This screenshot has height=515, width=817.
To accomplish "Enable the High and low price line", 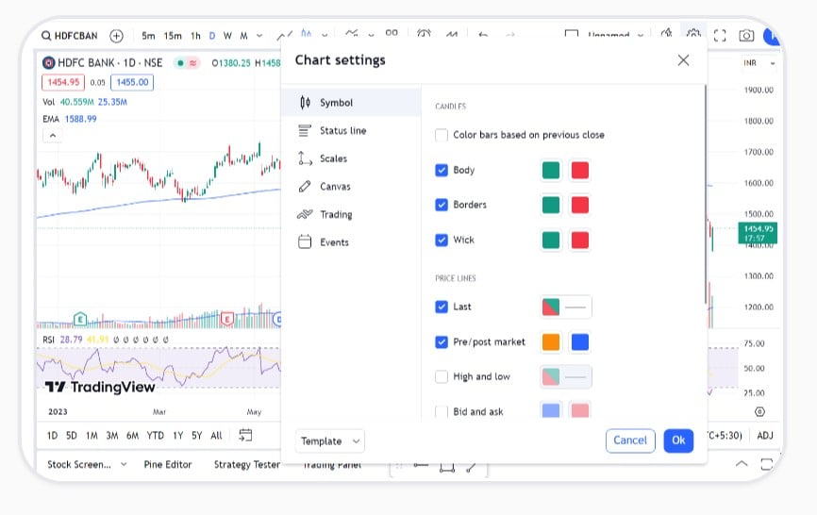I will (442, 376).
